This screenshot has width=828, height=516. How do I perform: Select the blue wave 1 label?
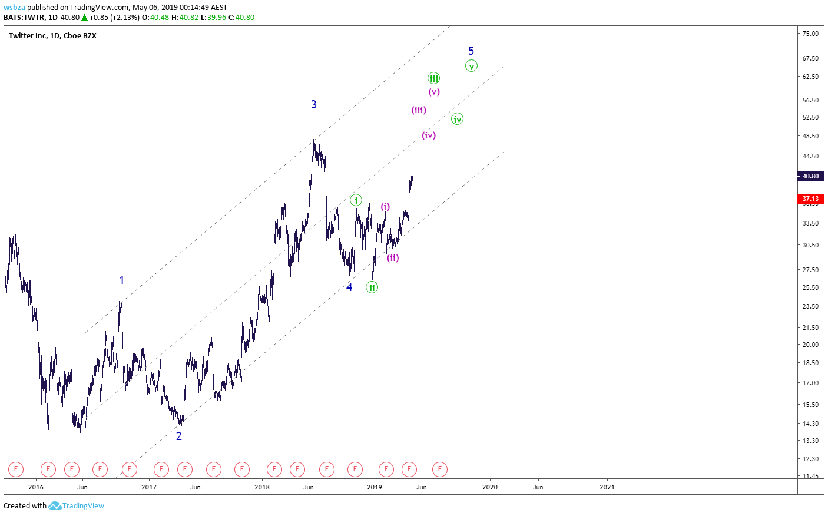click(x=122, y=280)
